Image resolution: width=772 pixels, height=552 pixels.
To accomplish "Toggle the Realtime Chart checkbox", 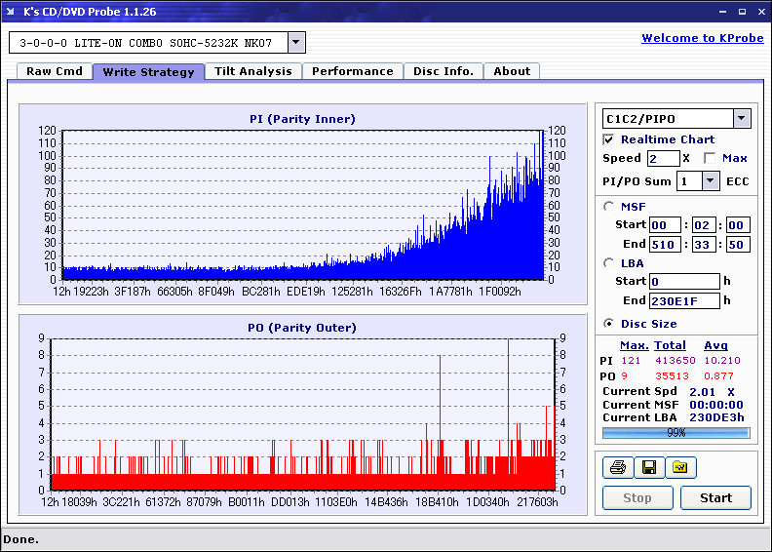I will tap(608, 139).
